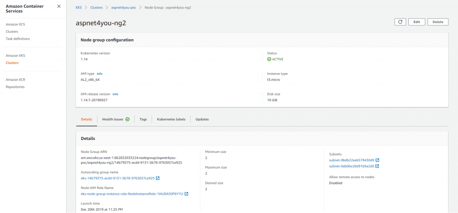Click the Edit button
The height and width of the screenshot is (213, 458).
tap(416, 22)
